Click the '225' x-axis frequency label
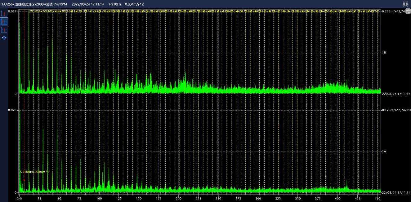 [199, 198]
